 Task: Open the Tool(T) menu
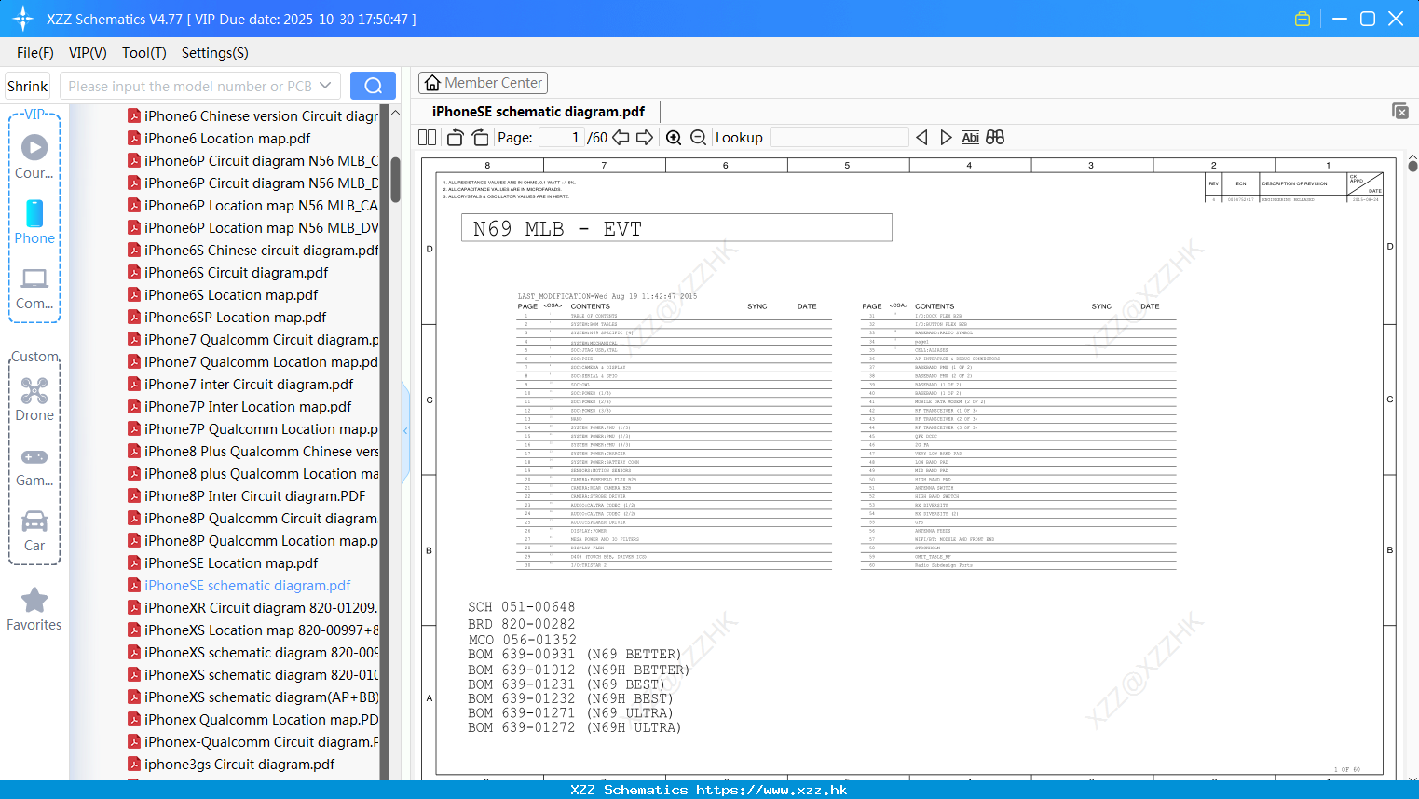click(x=144, y=53)
